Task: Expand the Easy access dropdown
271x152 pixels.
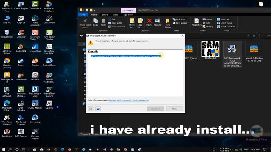Action: [181, 23]
